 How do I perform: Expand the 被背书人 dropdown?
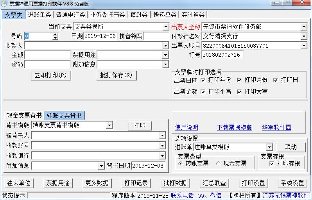point(162,136)
